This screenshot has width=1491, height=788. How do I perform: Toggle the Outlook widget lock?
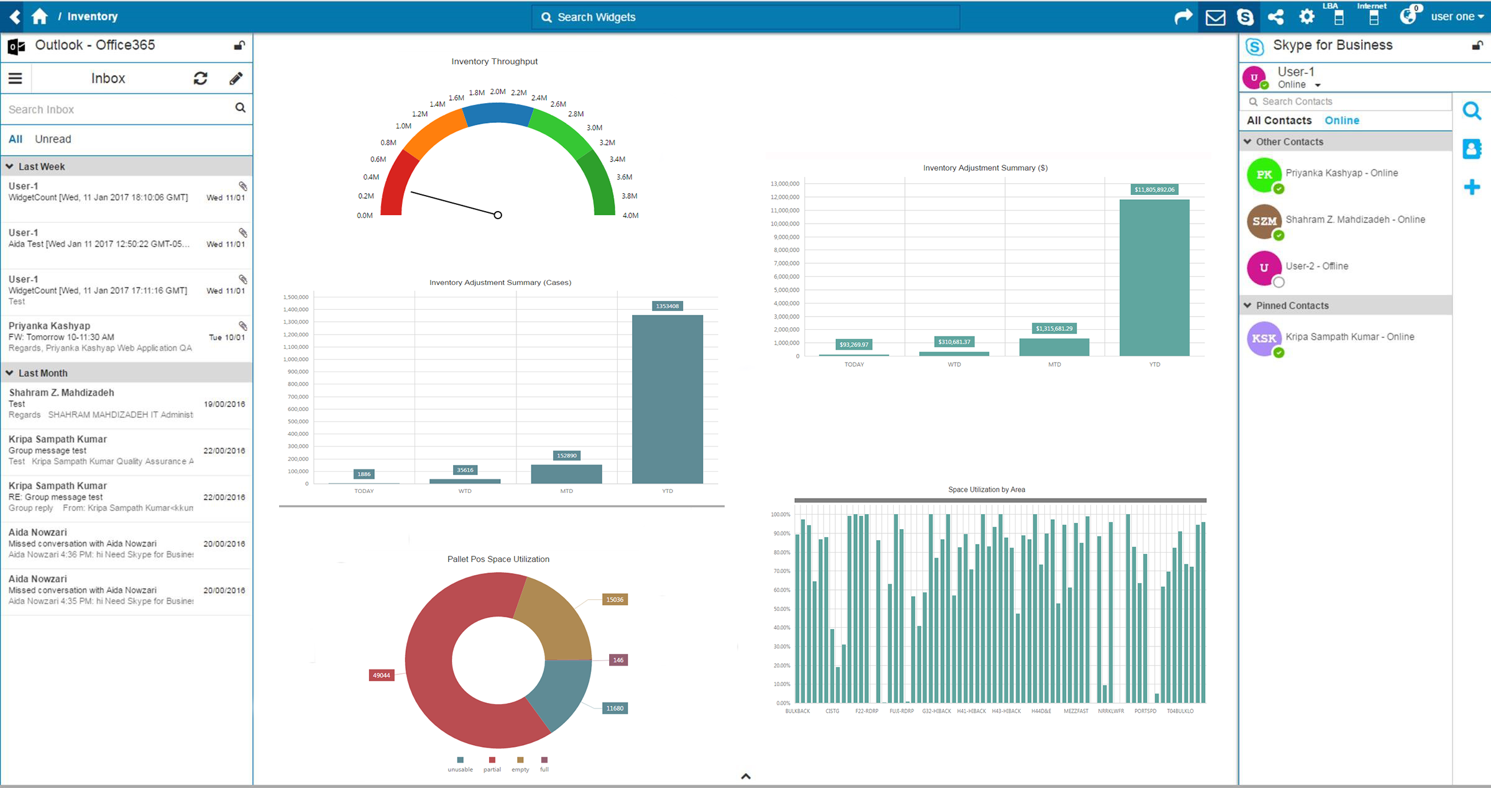[x=239, y=45]
